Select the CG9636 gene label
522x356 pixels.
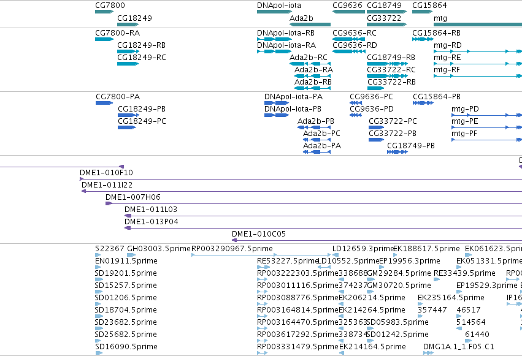(x=347, y=6)
